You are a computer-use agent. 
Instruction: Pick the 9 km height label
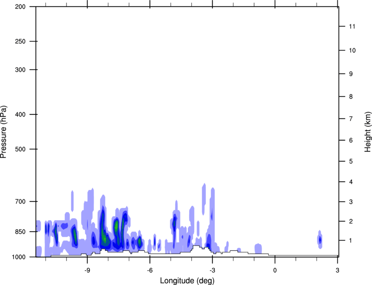(351, 74)
